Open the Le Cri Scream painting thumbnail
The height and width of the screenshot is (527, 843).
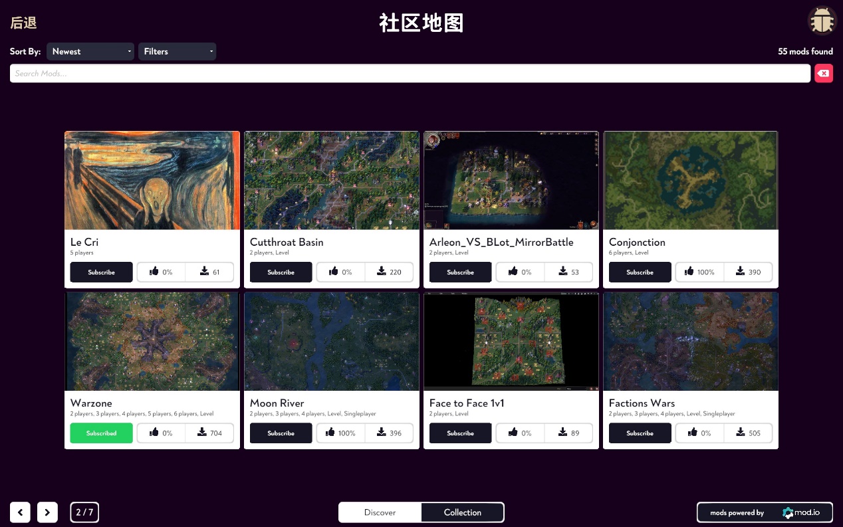152,180
